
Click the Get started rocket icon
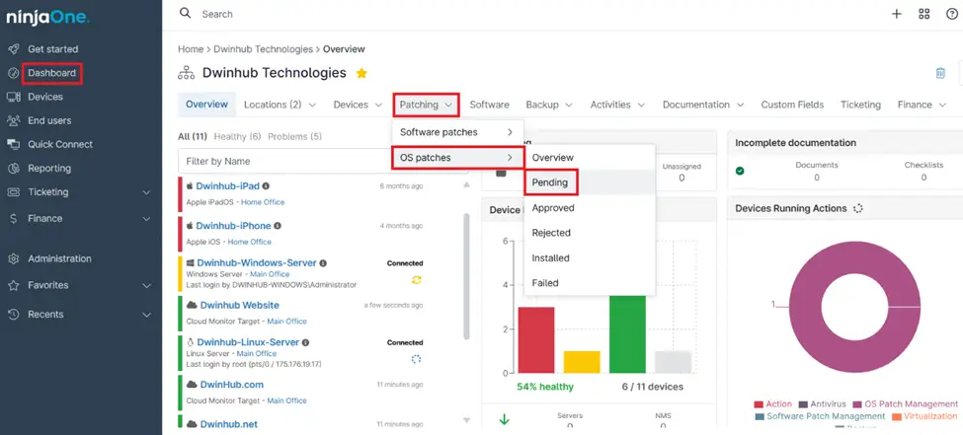14,49
